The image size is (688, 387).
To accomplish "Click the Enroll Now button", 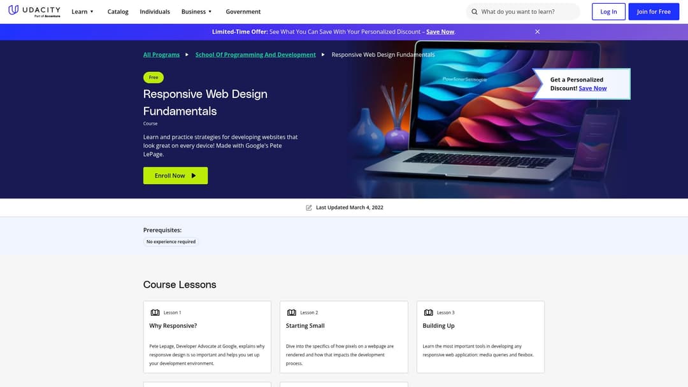I will point(176,176).
